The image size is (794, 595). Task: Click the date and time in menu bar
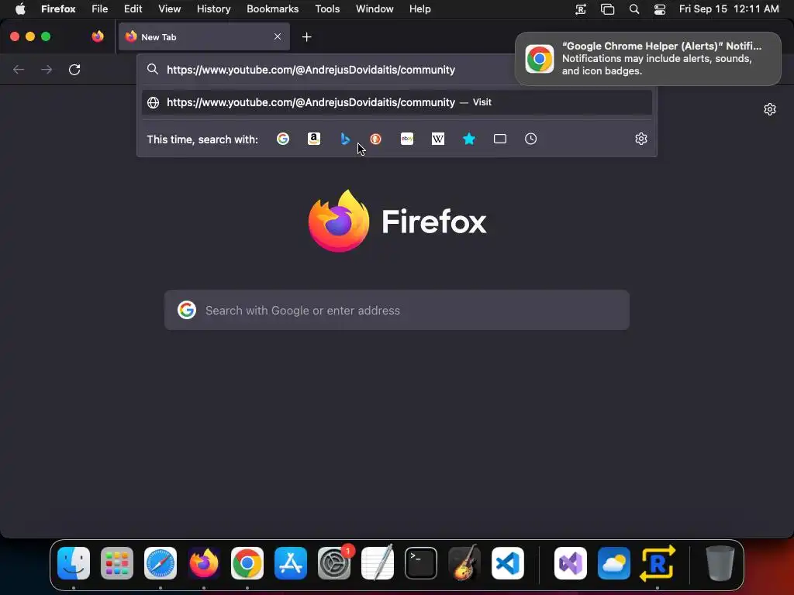(x=729, y=9)
